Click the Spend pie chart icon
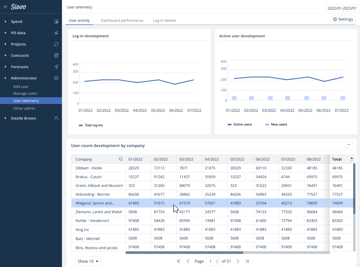 (x=56, y=21)
